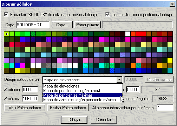The image size is (177, 126).
Task: Select 'Mapa de elevaciones' in dropdown list
Action: [x=83, y=86]
